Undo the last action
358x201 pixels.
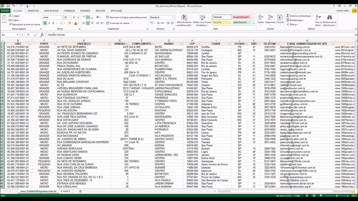[13, 6]
